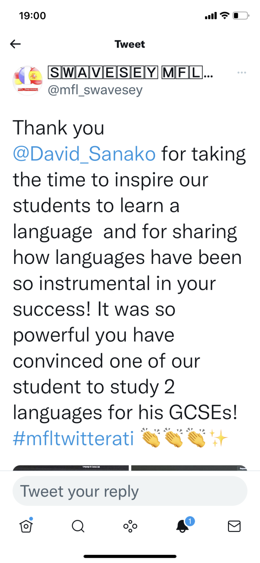The width and height of the screenshot is (260, 563).
Task: Open the right attached image
Action: (x=189, y=468)
